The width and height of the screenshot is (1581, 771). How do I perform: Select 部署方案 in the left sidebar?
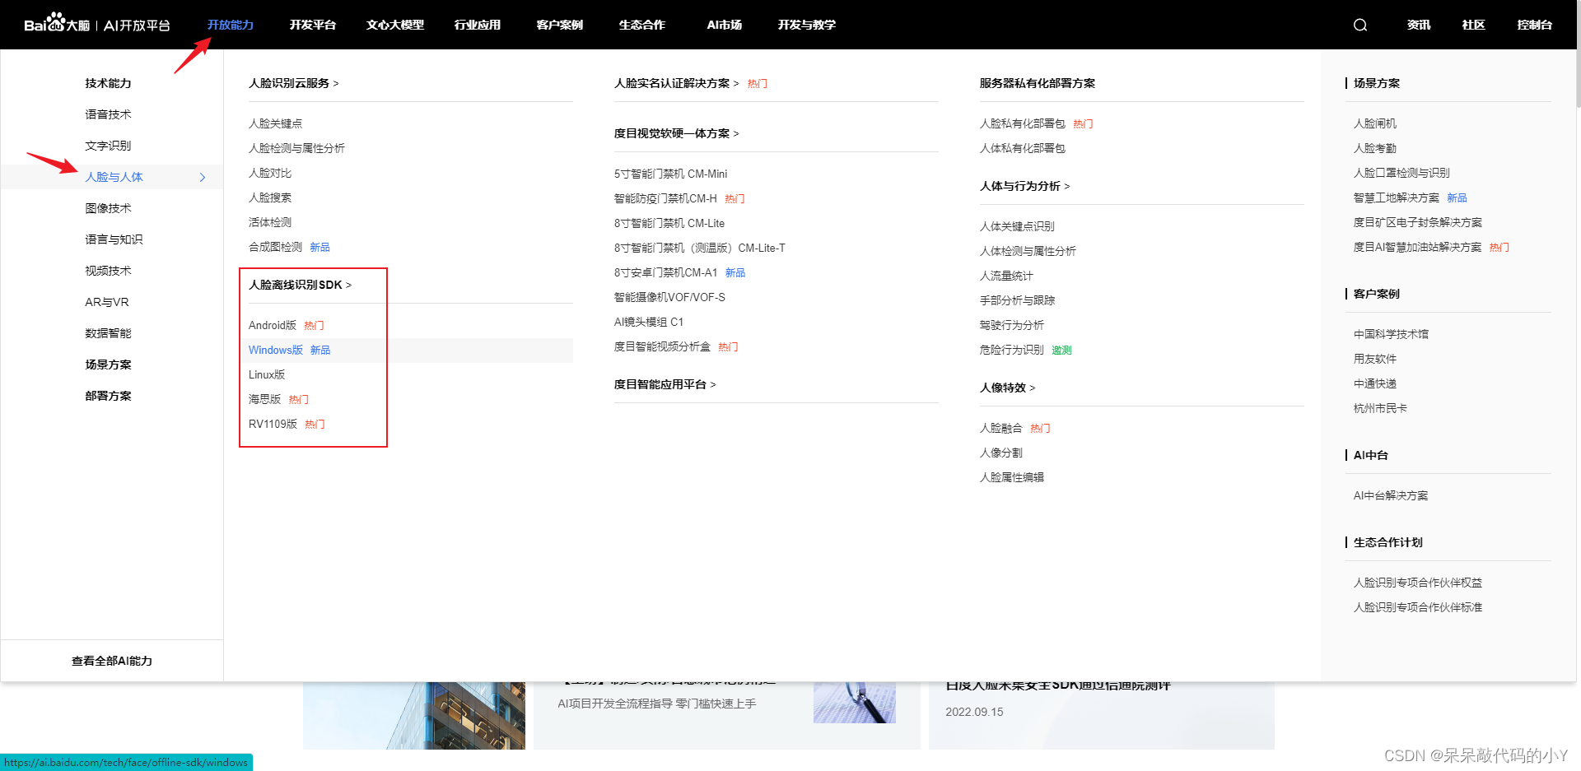click(108, 396)
